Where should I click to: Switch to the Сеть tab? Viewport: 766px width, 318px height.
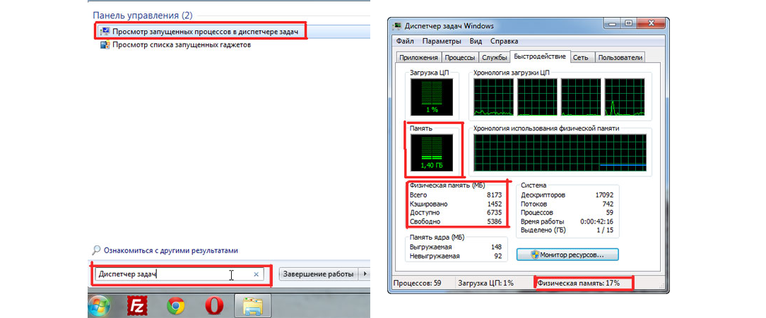point(581,58)
